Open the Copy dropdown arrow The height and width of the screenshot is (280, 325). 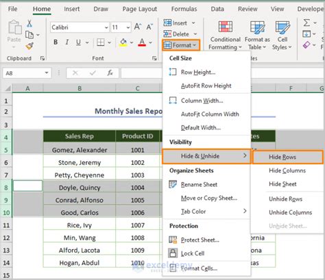38,35
